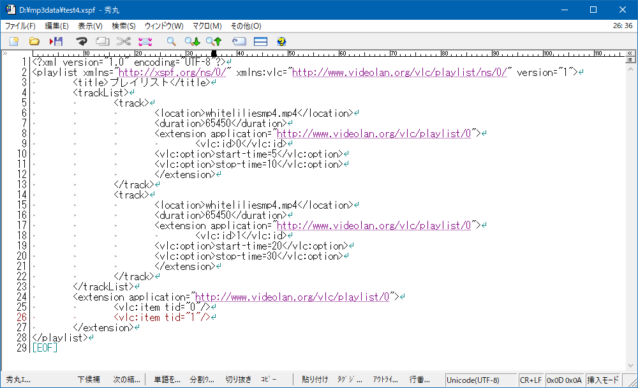Toggle the 挿入モード insert mode indicator
638x388 pixels.
click(x=603, y=380)
